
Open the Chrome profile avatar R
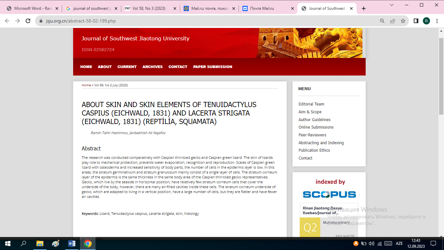click(426, 21)
